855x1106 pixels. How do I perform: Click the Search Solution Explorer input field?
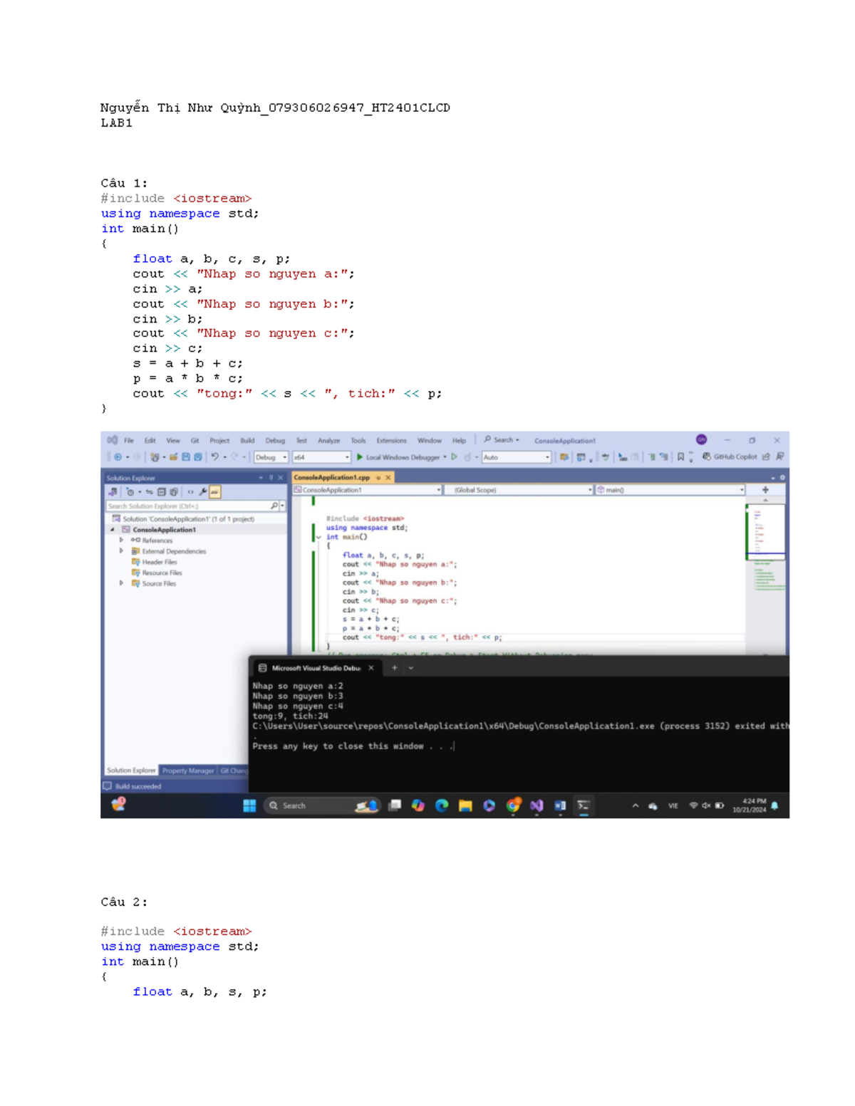click(x=188, y=506)
